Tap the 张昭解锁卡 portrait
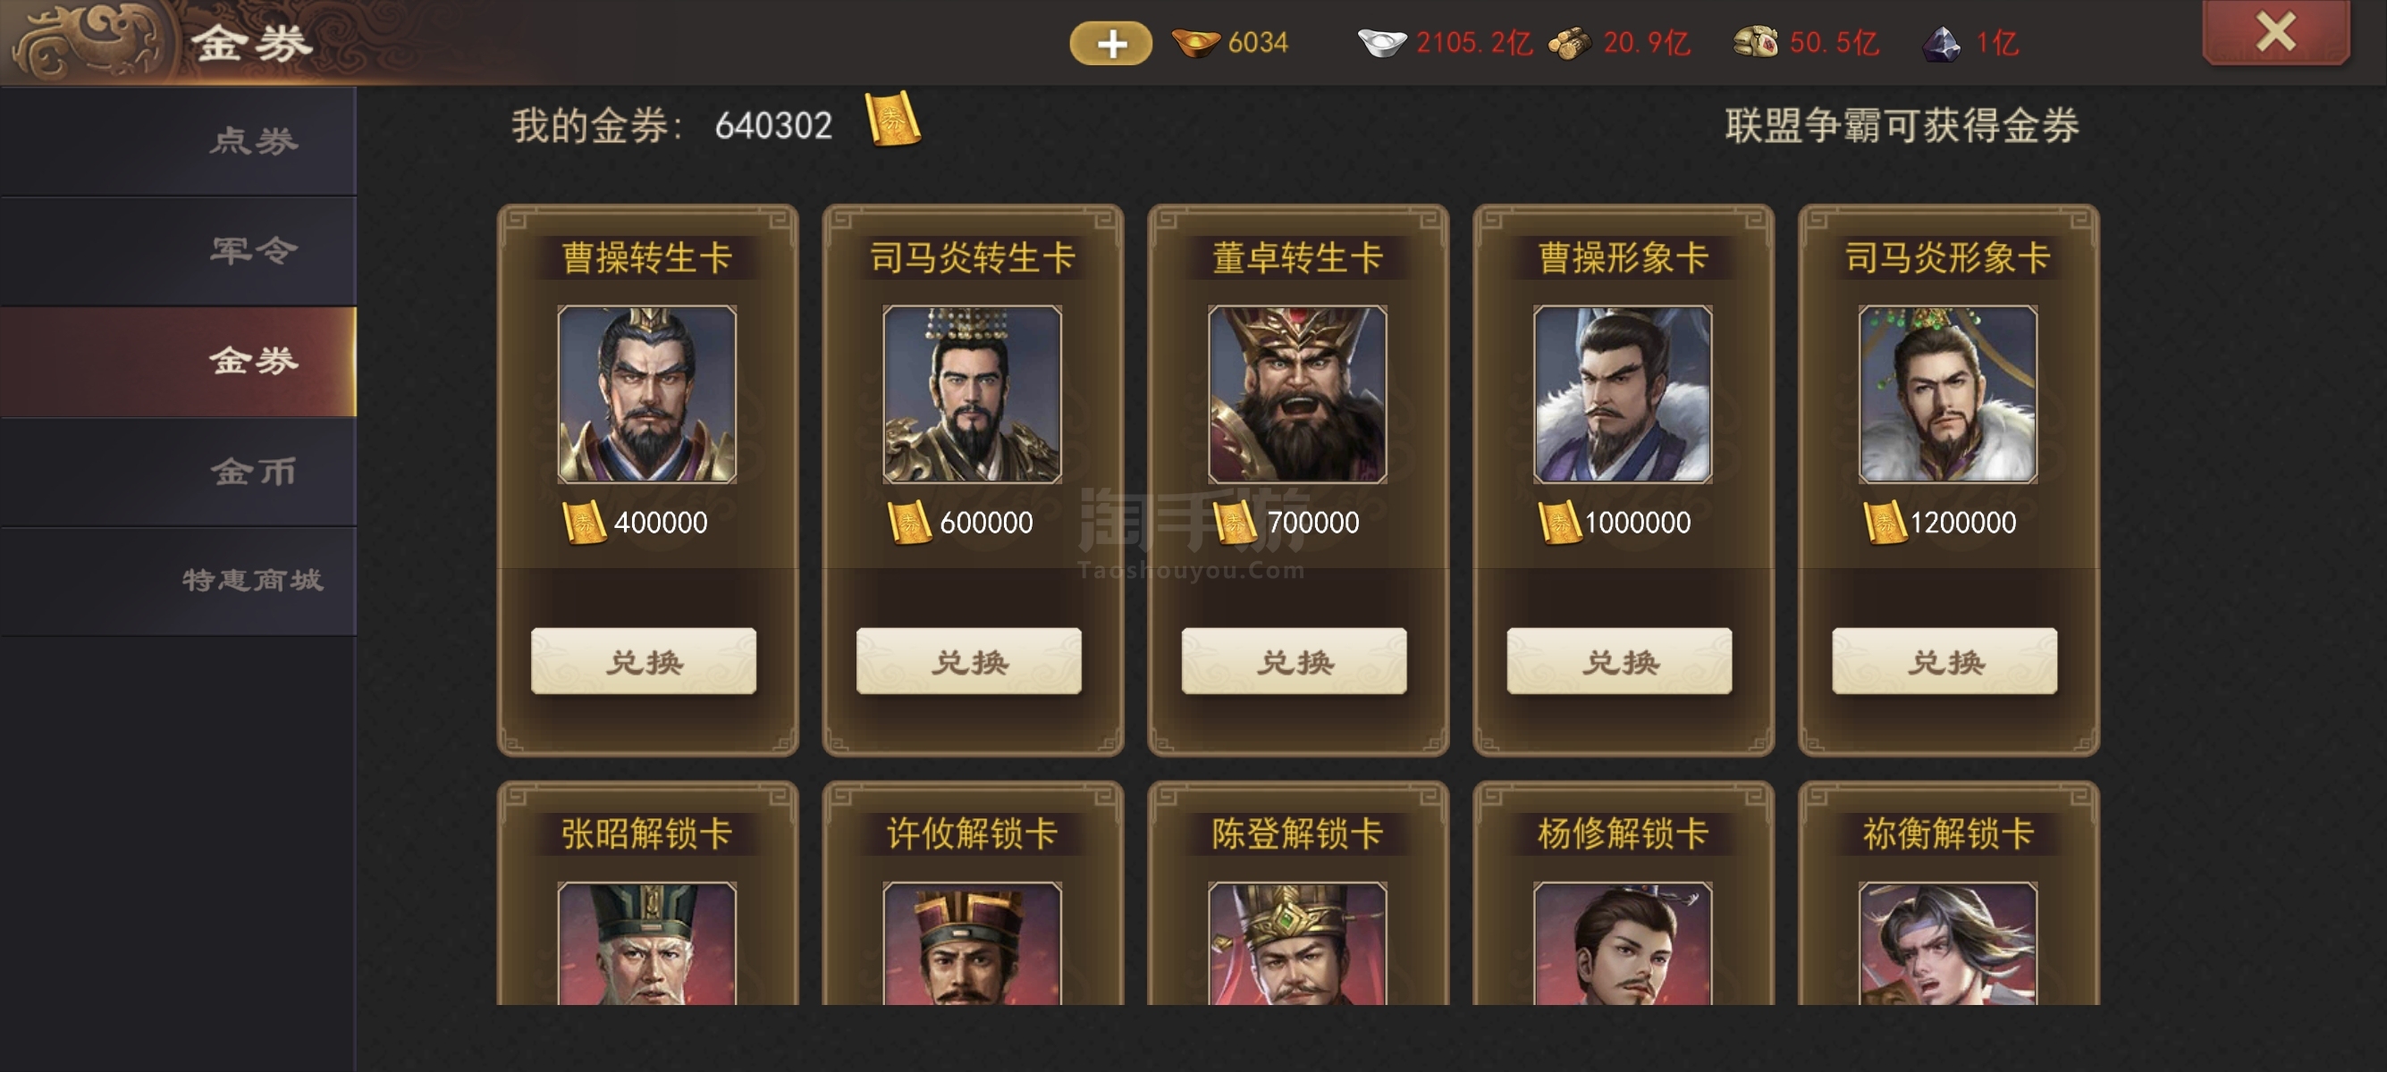 pos(646,942)
